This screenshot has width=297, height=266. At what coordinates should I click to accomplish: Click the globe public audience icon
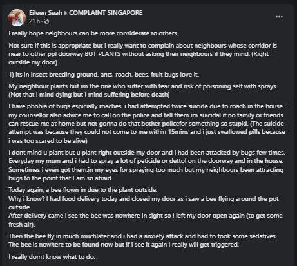coord(46,21)
